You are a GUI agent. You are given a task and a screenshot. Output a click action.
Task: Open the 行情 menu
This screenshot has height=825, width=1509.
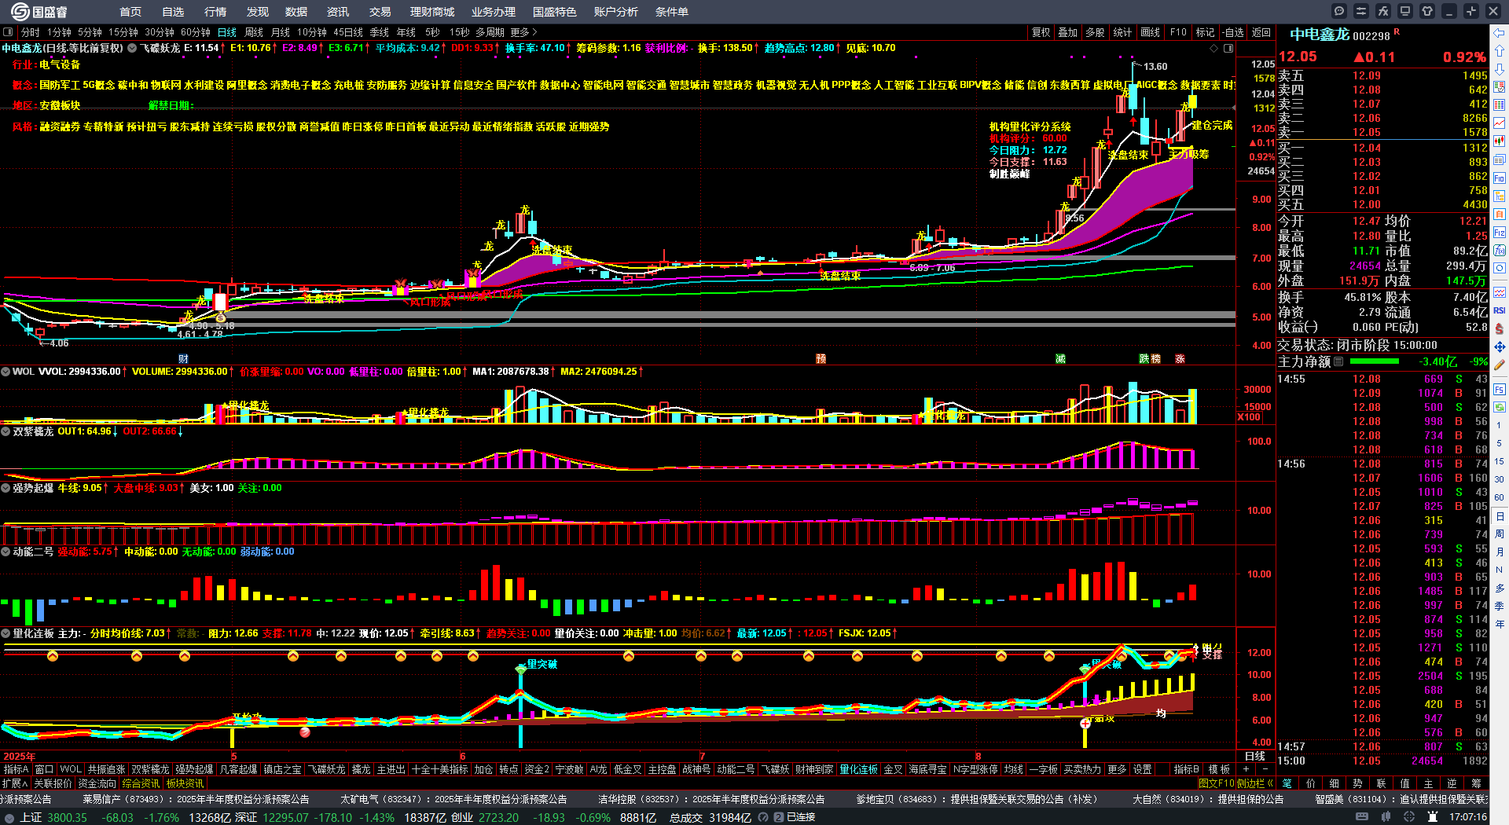click(215, 12)
